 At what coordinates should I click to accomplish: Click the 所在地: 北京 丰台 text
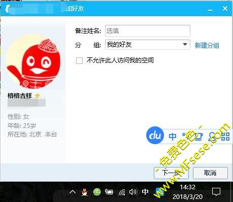[x=32, y=134]
